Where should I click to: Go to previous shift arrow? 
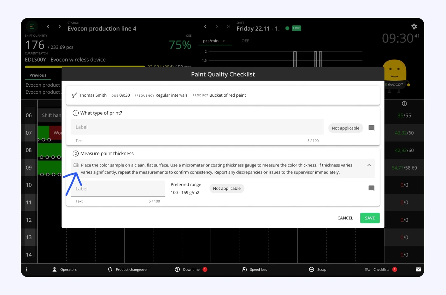[x=205, y=26]
